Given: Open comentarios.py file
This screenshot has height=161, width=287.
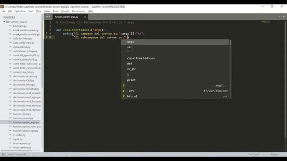Looking at the screenshot, I should [22, 47].
